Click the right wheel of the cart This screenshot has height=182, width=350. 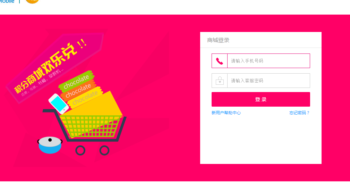(x=104, y=150)
